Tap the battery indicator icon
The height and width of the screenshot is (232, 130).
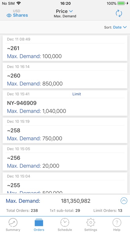click(121, 3)
